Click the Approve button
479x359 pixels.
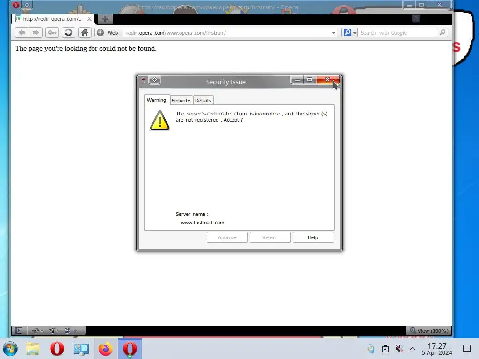[x=227, y=237]
